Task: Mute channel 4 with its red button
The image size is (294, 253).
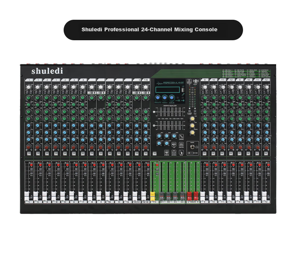Action: [x=58, y=165]
